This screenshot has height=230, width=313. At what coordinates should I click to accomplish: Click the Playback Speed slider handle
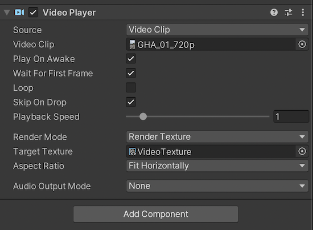point(143,116)
